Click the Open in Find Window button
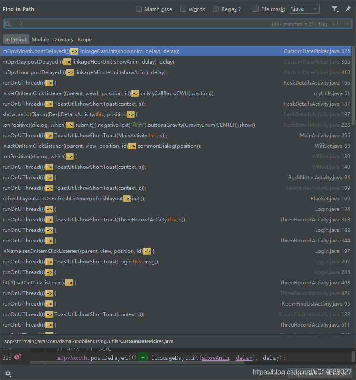This screenshot has width=356, height=380. pos(319,373)
